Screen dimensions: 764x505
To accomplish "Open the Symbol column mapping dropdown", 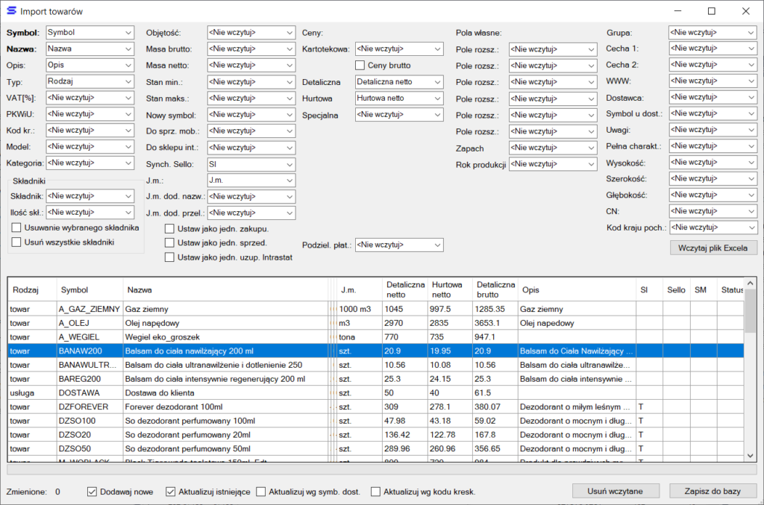I will click(x=90, y=33).
